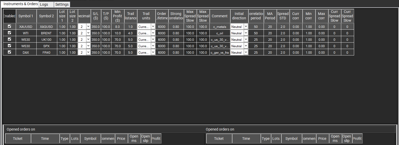Expand Trail units dropdown for WTI row
399x145 pixels.
[x=153, y=33]
